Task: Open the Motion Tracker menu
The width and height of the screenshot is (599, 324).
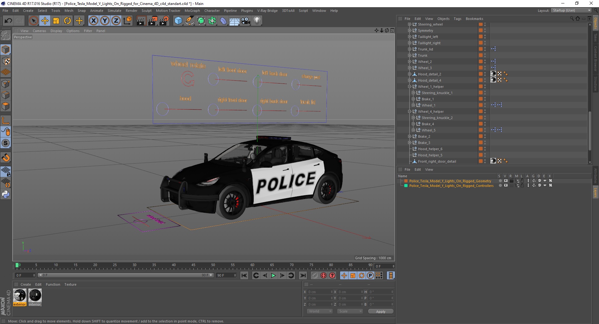Action: tap(168, 11)
